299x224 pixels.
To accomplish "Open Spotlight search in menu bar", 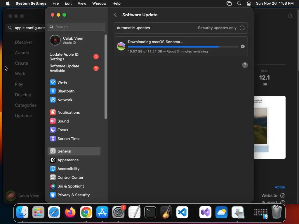I will click(239, 3).
